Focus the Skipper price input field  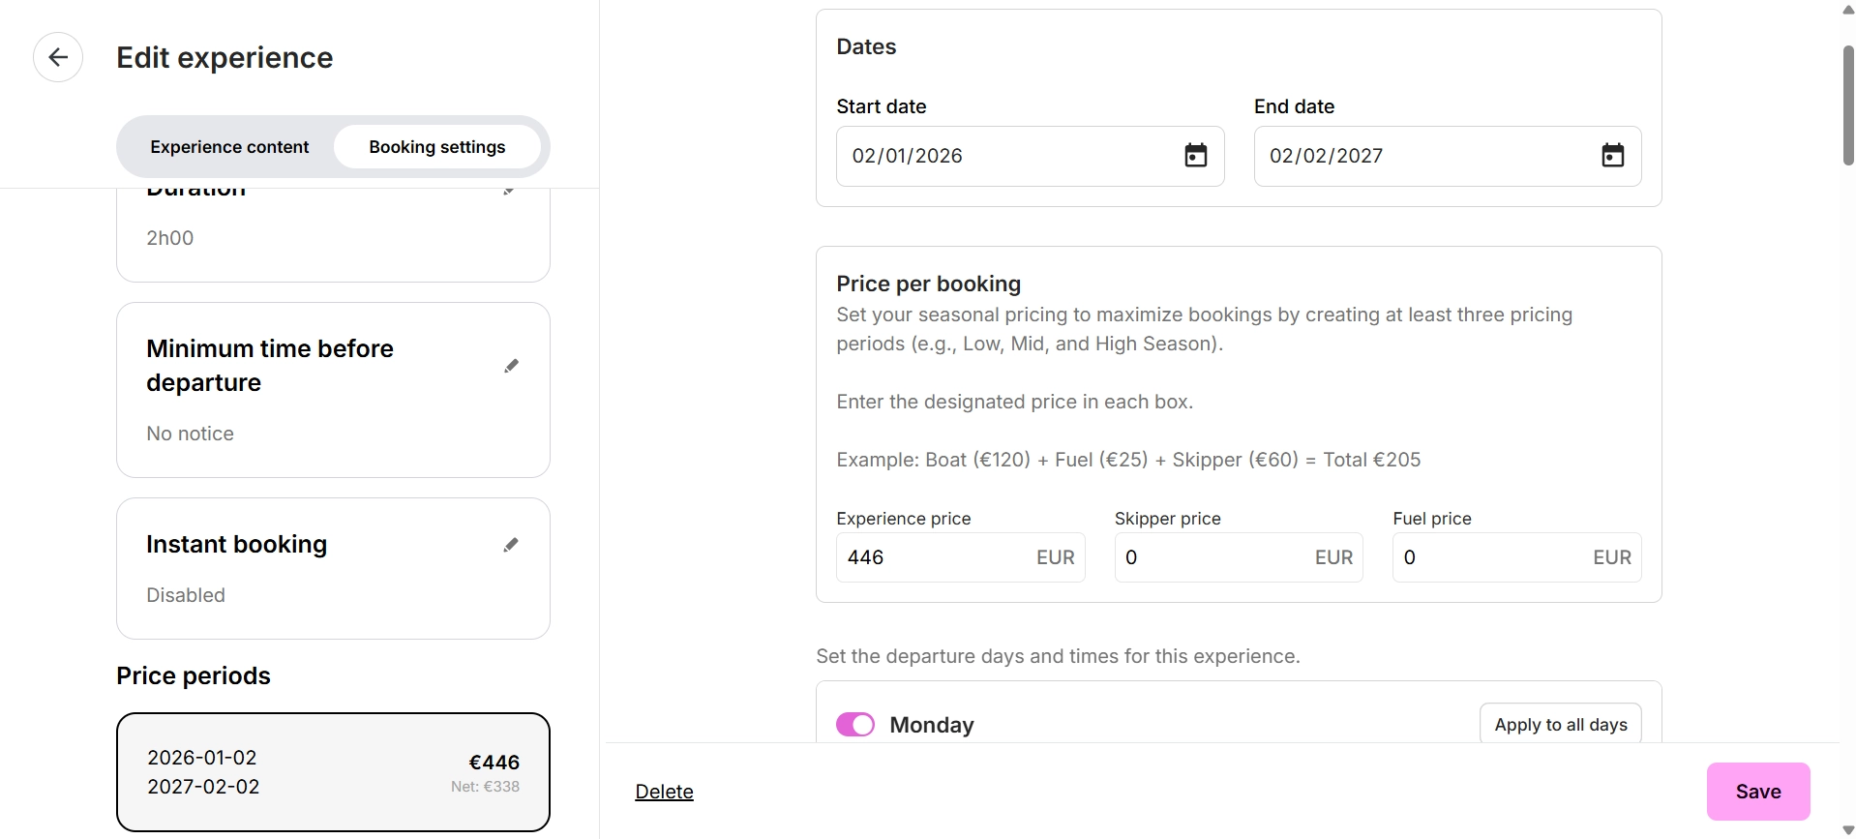[1212, 557]
